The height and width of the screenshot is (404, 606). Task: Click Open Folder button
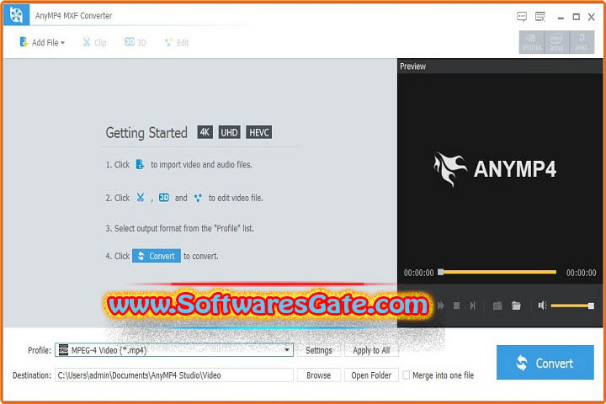371,375
